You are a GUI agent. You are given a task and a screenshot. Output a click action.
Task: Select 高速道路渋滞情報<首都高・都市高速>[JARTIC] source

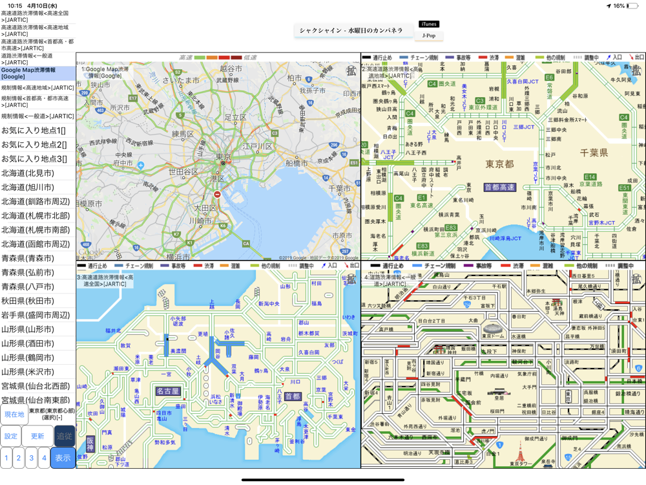pos(37,45)
